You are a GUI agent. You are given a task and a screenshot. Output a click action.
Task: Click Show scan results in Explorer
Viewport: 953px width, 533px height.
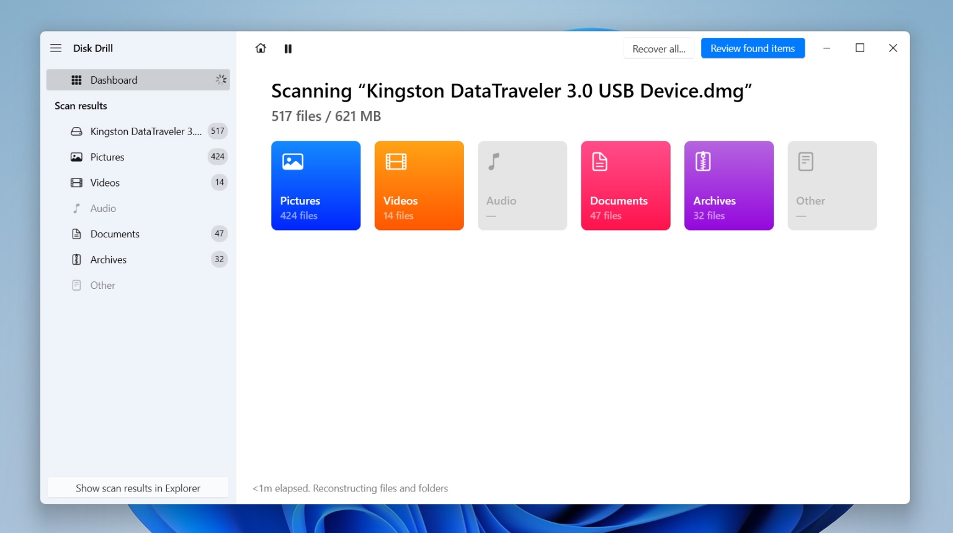click(138, 488)
